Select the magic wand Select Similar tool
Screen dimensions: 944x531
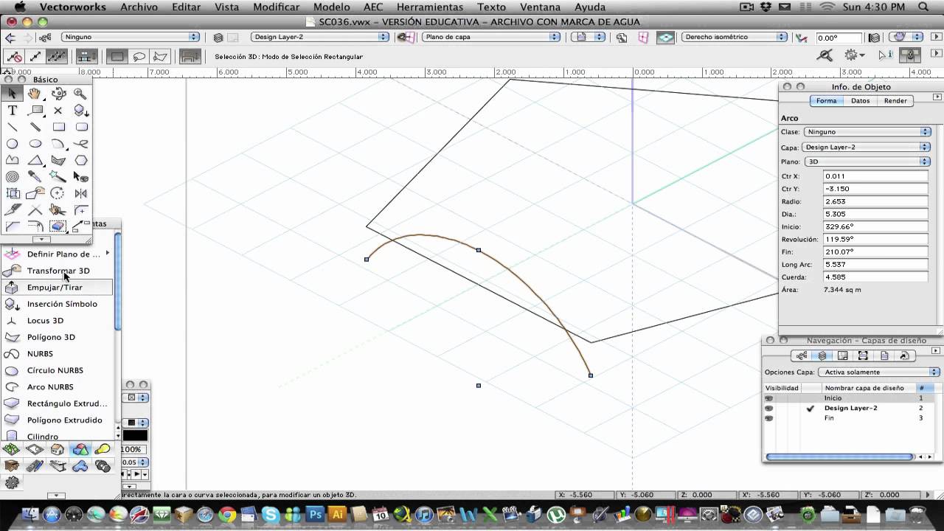click(x=58, y=177)
